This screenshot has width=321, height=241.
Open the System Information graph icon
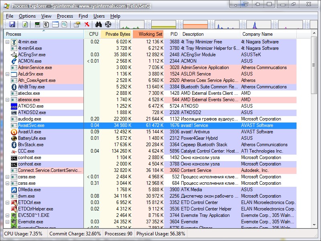37,25
